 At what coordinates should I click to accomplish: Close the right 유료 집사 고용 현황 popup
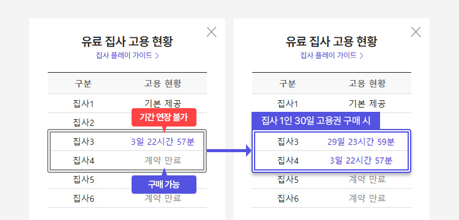point(416,32)
